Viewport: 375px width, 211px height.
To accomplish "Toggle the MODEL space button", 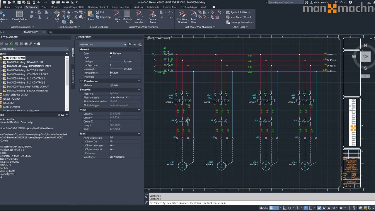I will coord(264,208).
